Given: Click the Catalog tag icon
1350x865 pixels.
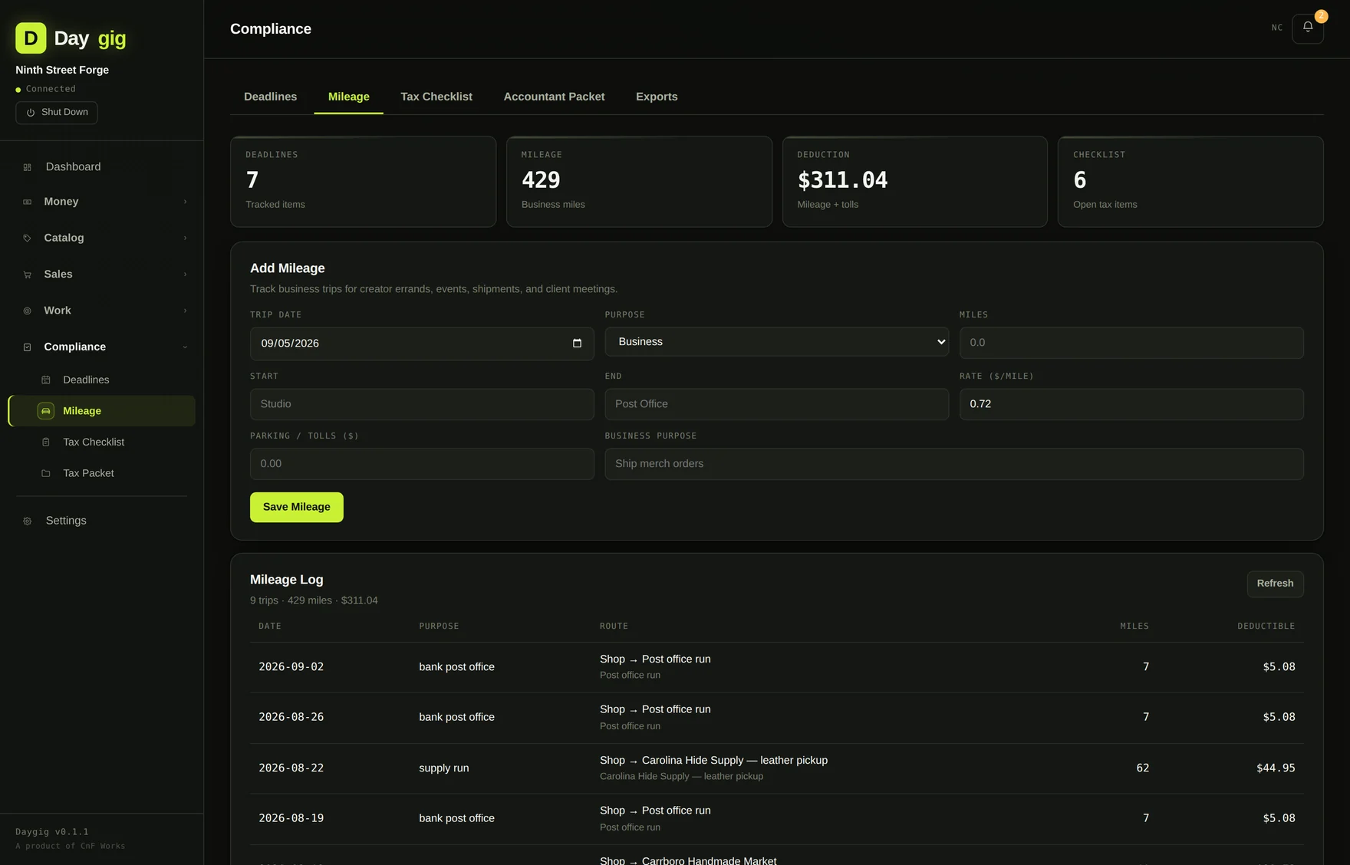Looking at the screenshot, I should pos(27,238).
